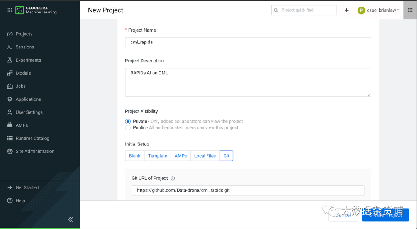Select the Private visibility radio button
This screenshot has width=417, height=229.
coord(128,122)
